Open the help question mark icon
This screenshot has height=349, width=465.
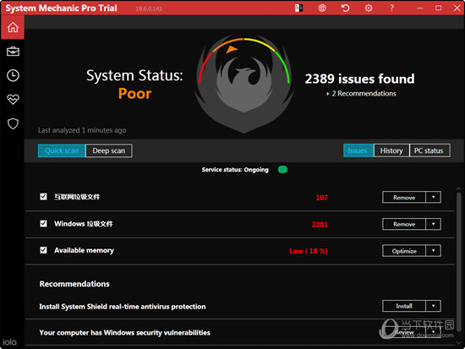coord(391,8)
